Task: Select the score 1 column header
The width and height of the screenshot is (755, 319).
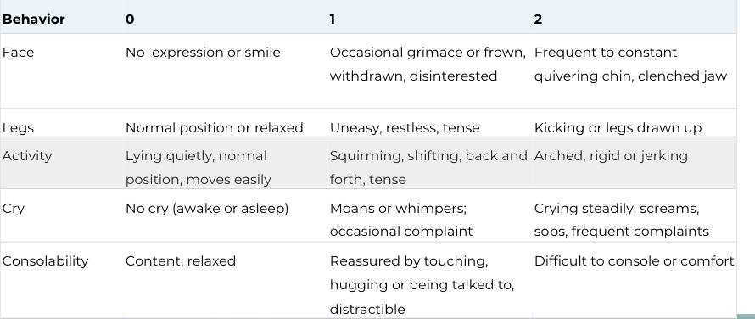Action: tap(333, 20)
